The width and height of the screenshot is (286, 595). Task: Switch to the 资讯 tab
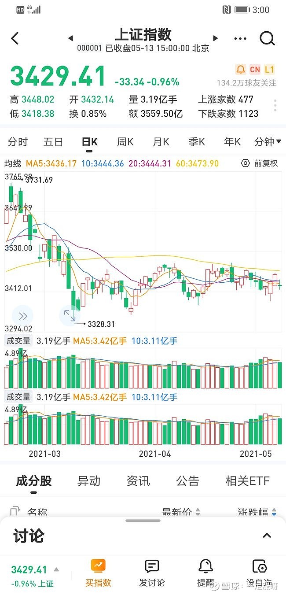pyautogui.click(x=138, y=480)
